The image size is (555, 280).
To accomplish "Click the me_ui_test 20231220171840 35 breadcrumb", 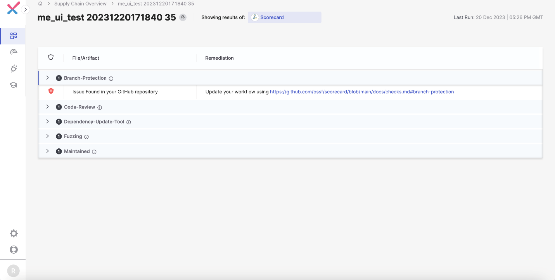I will click(156, 3).
